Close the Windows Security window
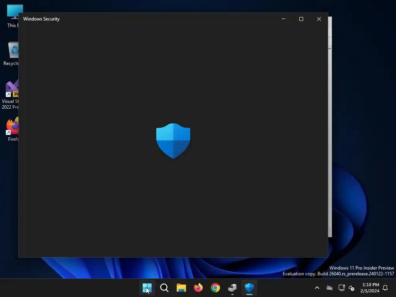The width and height of the screenshot is (396, 297). (x=319, y=19)
